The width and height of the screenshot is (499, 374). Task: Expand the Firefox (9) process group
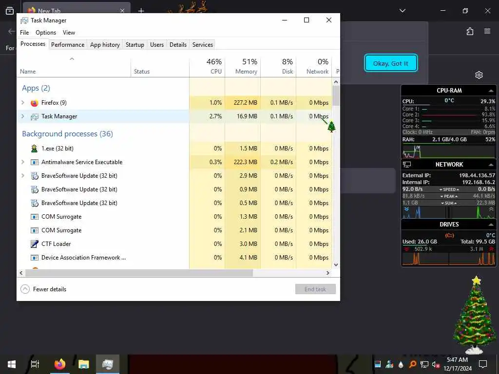tap(22, 103)
